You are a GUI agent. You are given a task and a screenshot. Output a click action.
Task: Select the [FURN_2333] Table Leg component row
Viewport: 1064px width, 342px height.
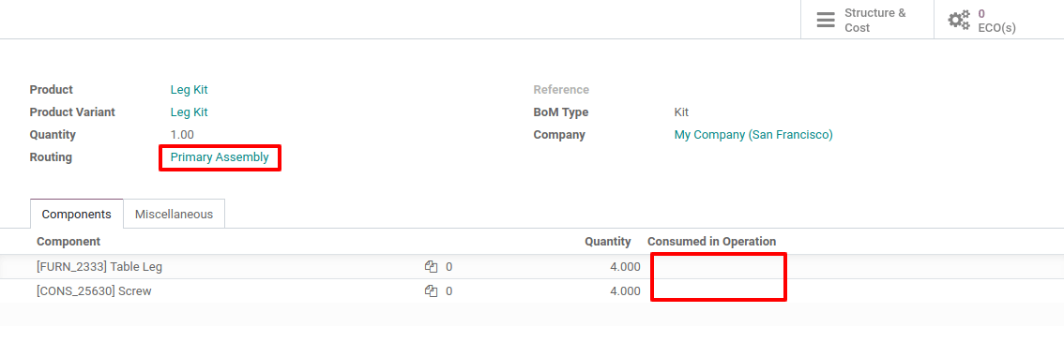pos(532,267)
